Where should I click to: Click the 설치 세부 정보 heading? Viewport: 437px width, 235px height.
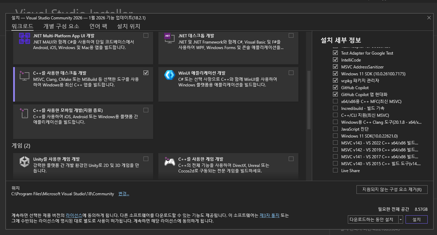click(x=341, y=40)
